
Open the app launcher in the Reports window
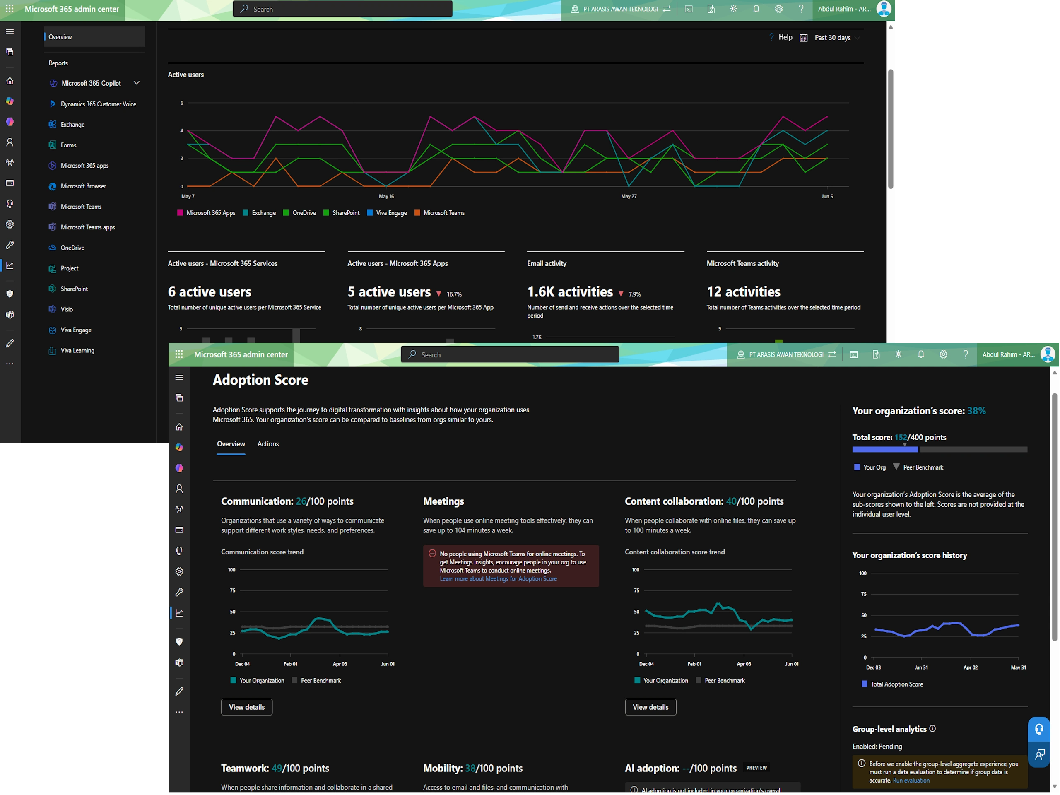tap(10, 9)
